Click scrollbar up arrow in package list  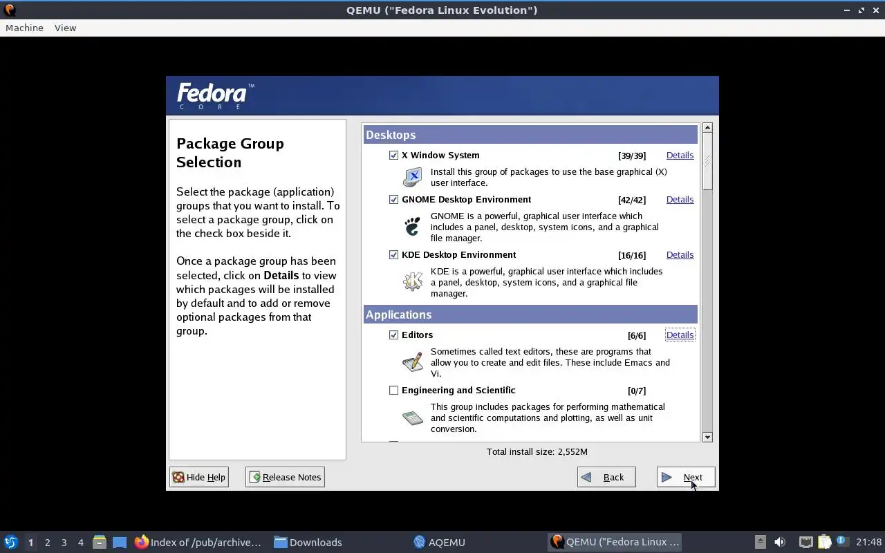(707, 128)
